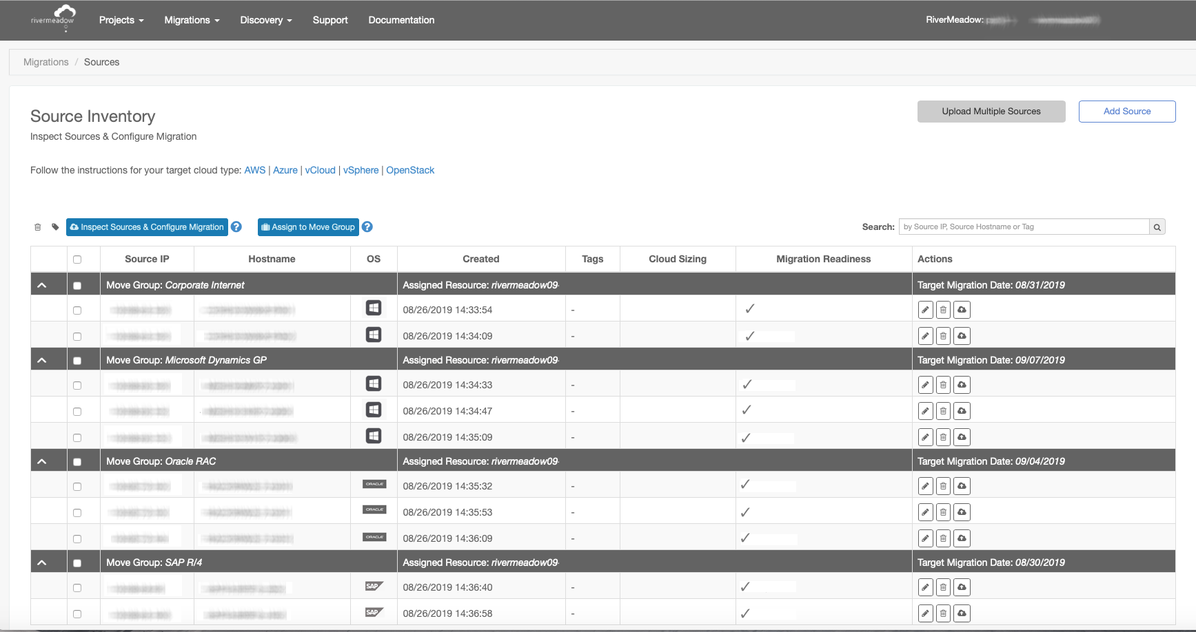1196x632 pixels.
Task: Open the Documentation page
Action: (x=401, y=20)
